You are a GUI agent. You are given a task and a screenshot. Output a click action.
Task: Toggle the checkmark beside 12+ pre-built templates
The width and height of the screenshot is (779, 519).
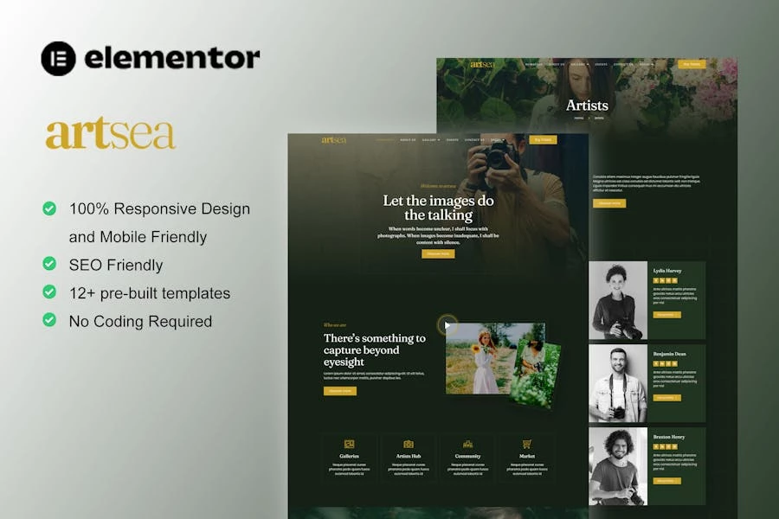tap(49, 293)
